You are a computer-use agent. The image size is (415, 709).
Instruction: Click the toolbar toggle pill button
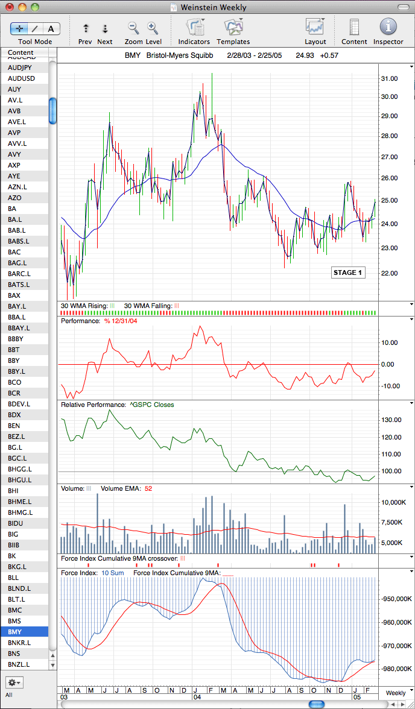point(403,7)
